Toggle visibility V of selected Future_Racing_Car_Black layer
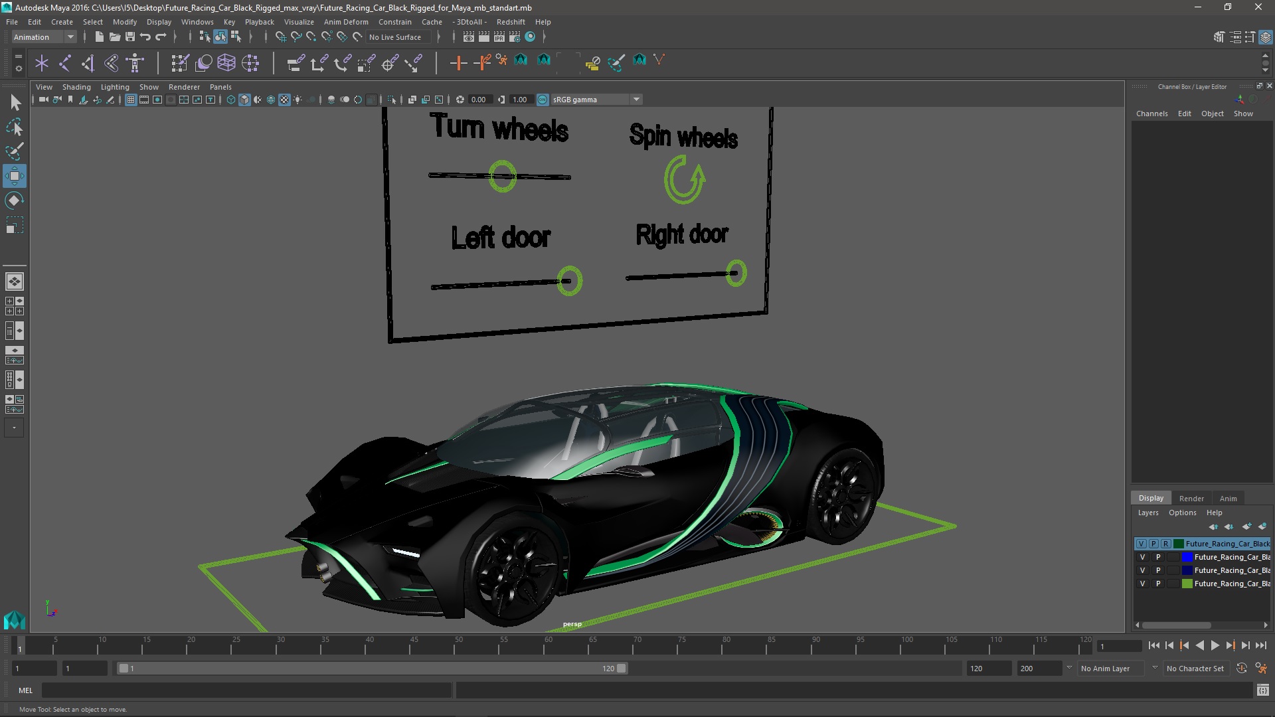The image size is (1275, 717). click(x=1142, y=544)
